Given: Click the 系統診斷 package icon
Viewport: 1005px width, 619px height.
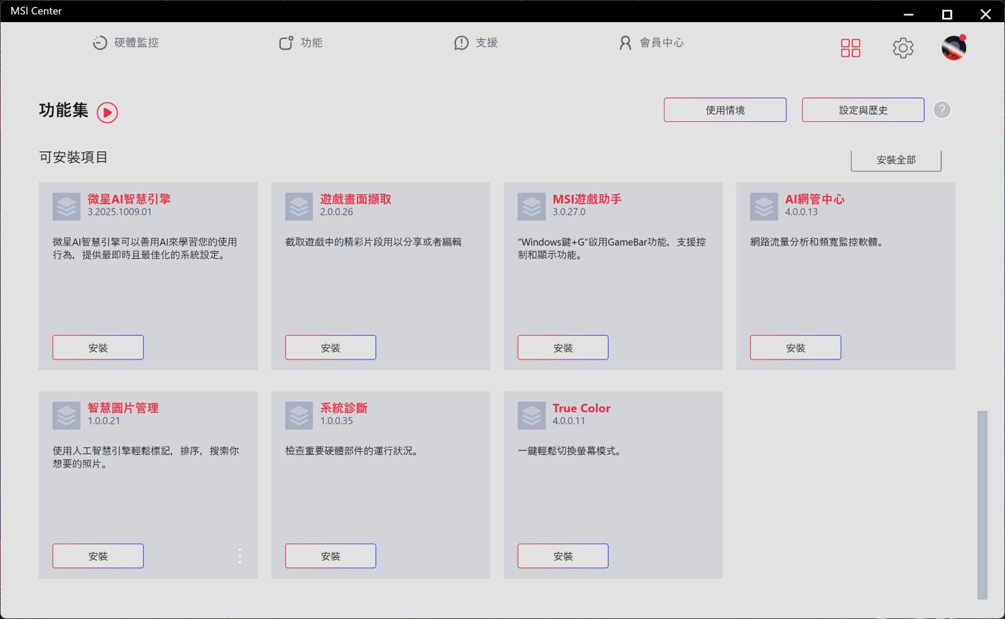Looking at the screenshot, I should [299, 415].
